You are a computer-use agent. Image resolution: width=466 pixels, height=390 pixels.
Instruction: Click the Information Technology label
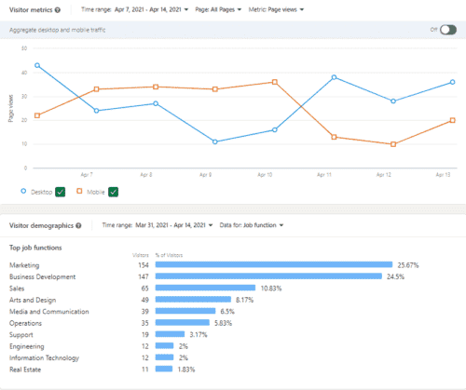[x=44, y=358]
